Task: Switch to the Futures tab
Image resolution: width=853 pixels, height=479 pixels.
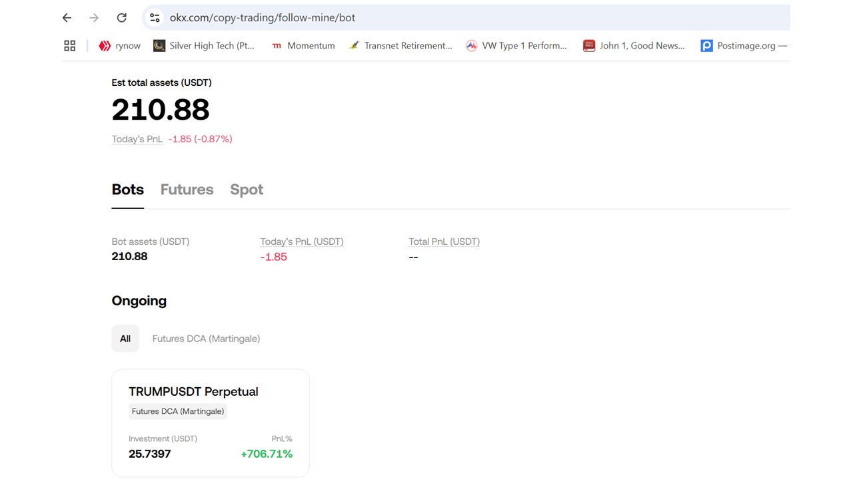Action: click(x=187, y=190)
